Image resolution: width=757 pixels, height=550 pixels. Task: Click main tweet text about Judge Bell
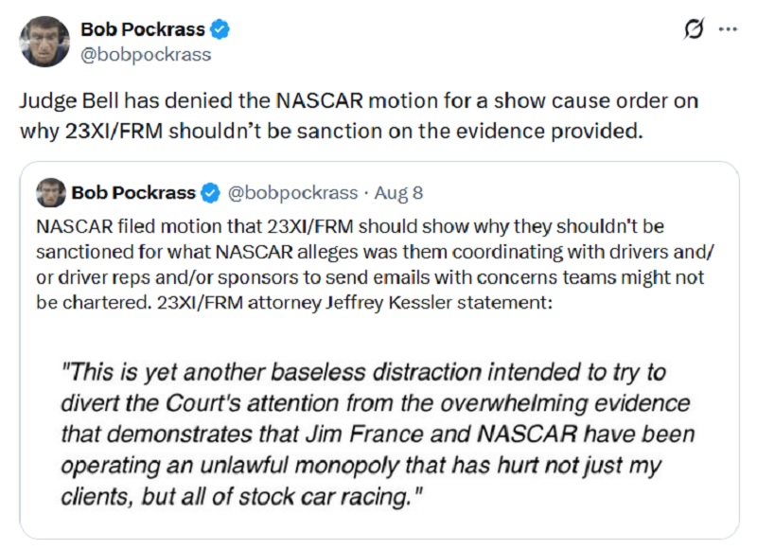click(x=360, y=115)
